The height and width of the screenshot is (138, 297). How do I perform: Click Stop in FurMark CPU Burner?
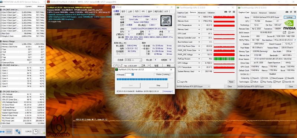click(159, 85)
